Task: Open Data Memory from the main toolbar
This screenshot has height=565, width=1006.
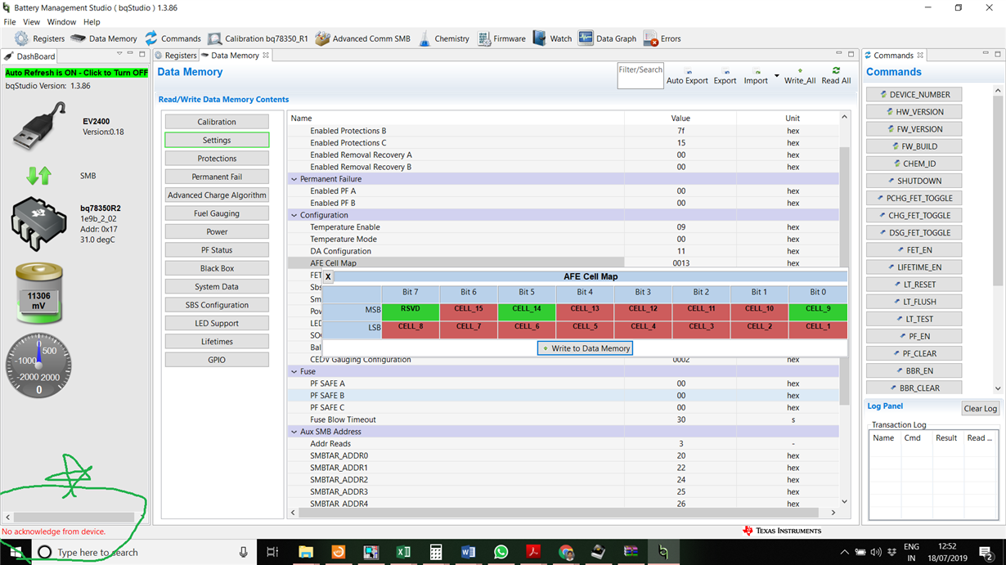Action: pyautogui.click(x=104, y=38)
